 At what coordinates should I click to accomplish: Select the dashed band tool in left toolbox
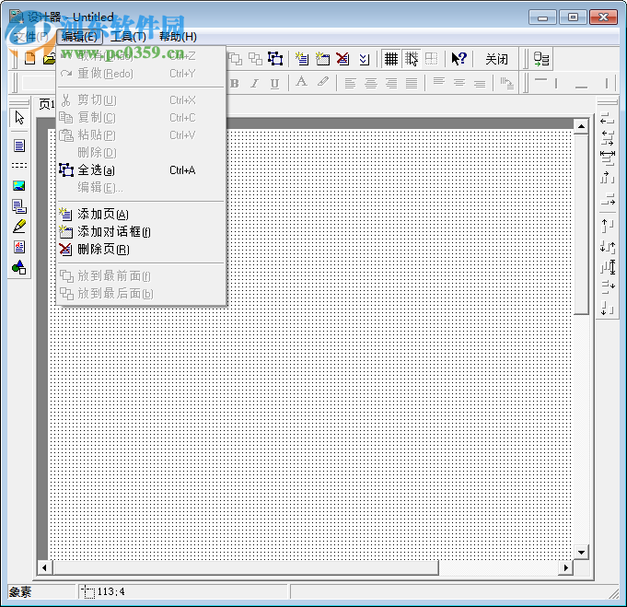click(x=19, y=165)
